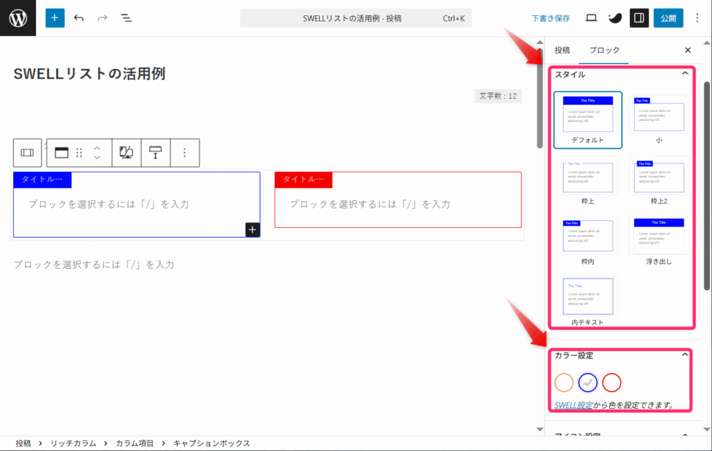Image resolution: width=712 pixels, height=451 pixels.
Task: Click the 文字数：12 character count label
Action: [x=498, y=96]
